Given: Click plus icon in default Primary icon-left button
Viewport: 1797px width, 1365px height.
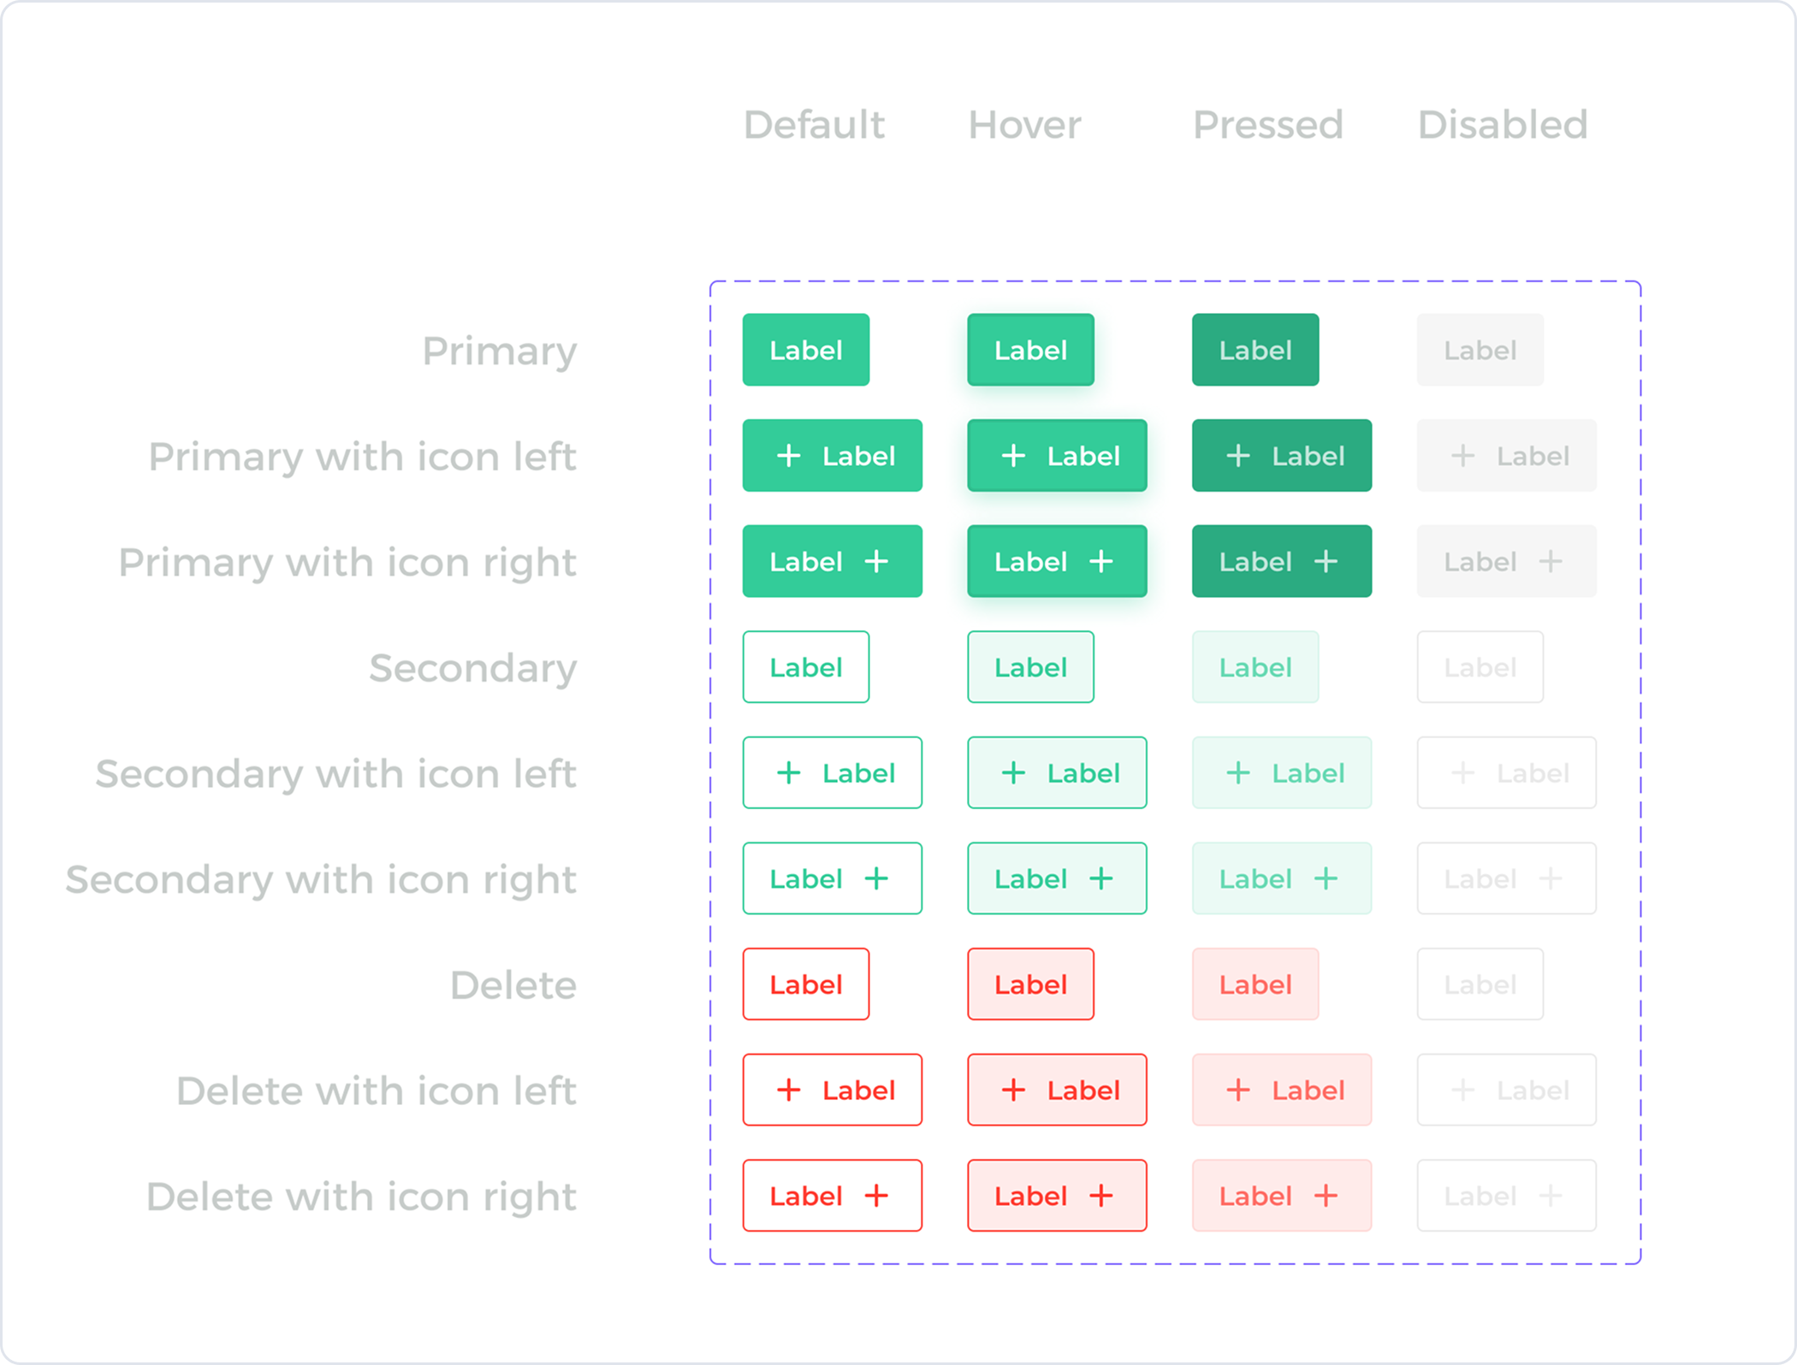Looking at the screenshot, I should (788, 455).
